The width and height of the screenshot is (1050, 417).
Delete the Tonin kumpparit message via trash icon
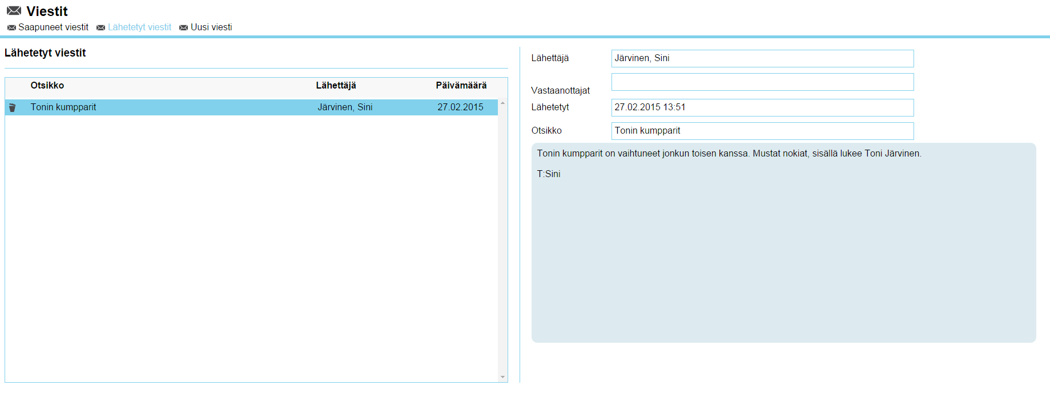[13, 107]
